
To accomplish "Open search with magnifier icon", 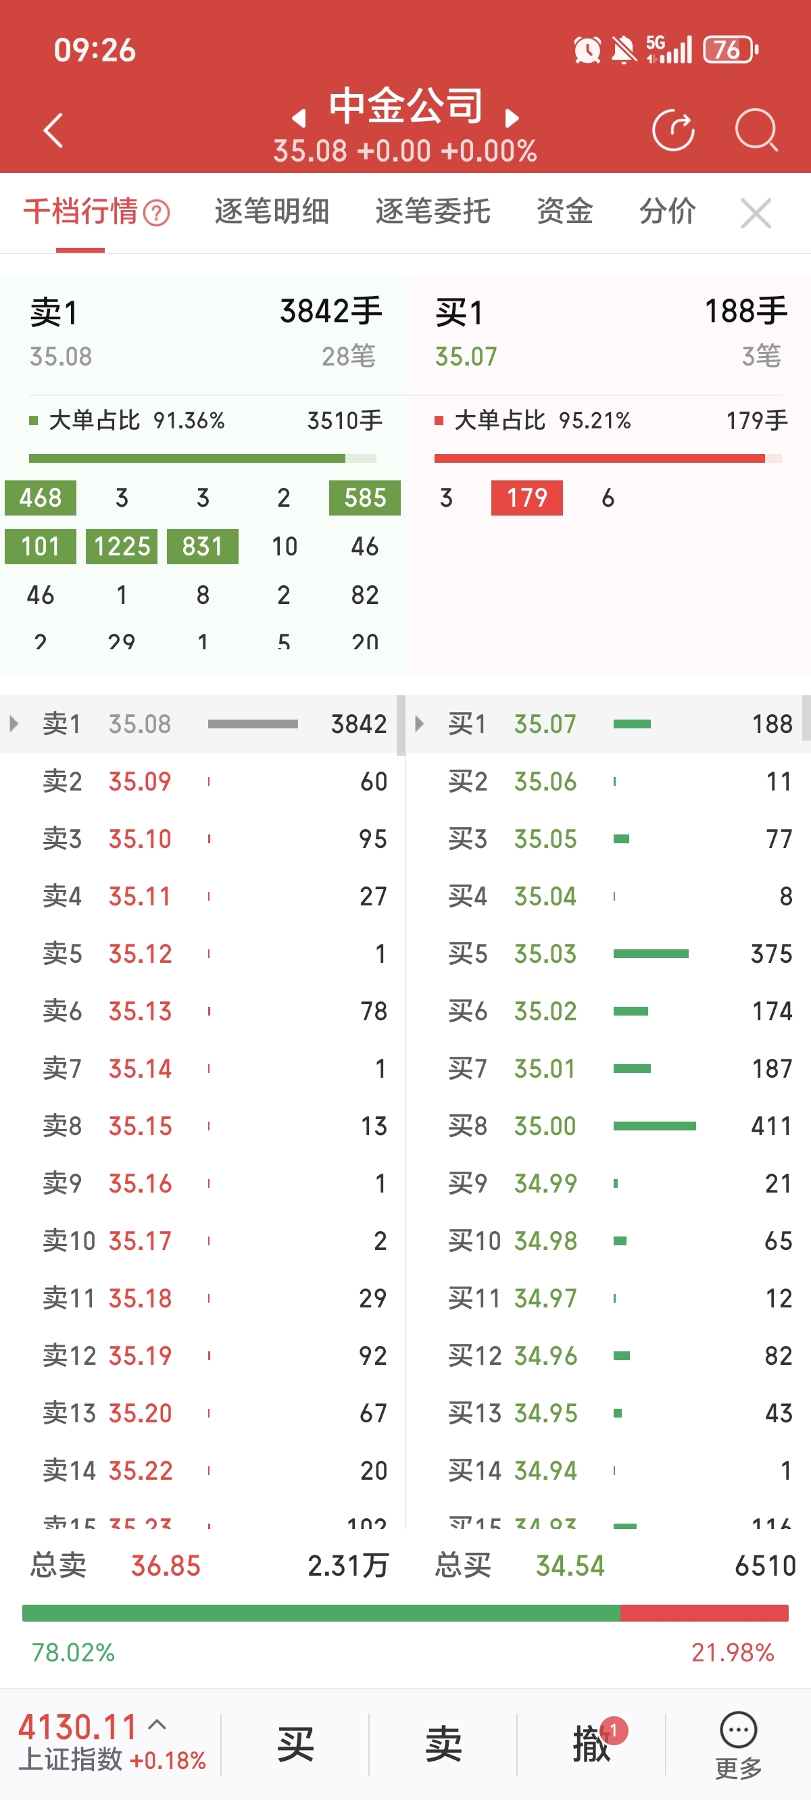I will (756, 130).
